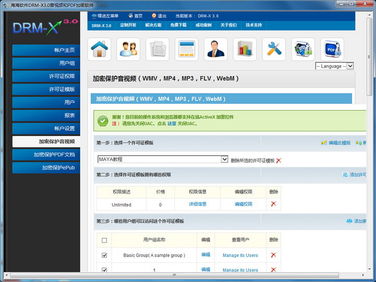Screen dimensions: 376x282
Task: Click the scroll-down arrow of vertical scrollbar
Action: (x=369, y=269)
